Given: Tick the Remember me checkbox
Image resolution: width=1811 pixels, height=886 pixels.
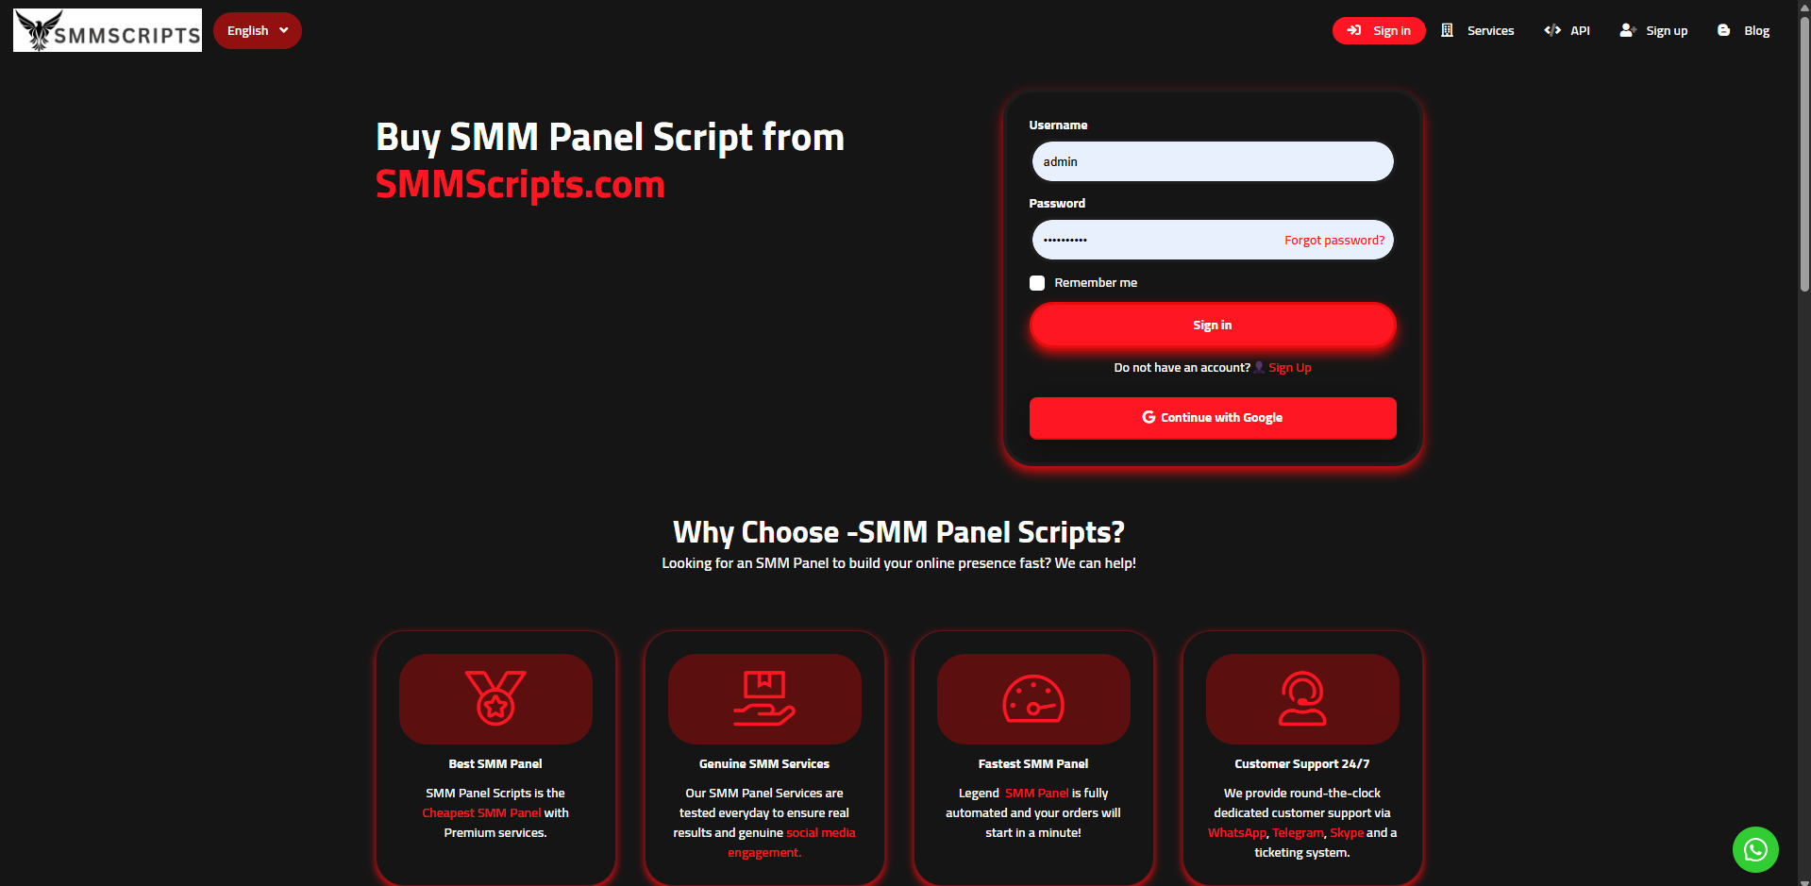Looking at the screenshot, I should point(1037,283).
